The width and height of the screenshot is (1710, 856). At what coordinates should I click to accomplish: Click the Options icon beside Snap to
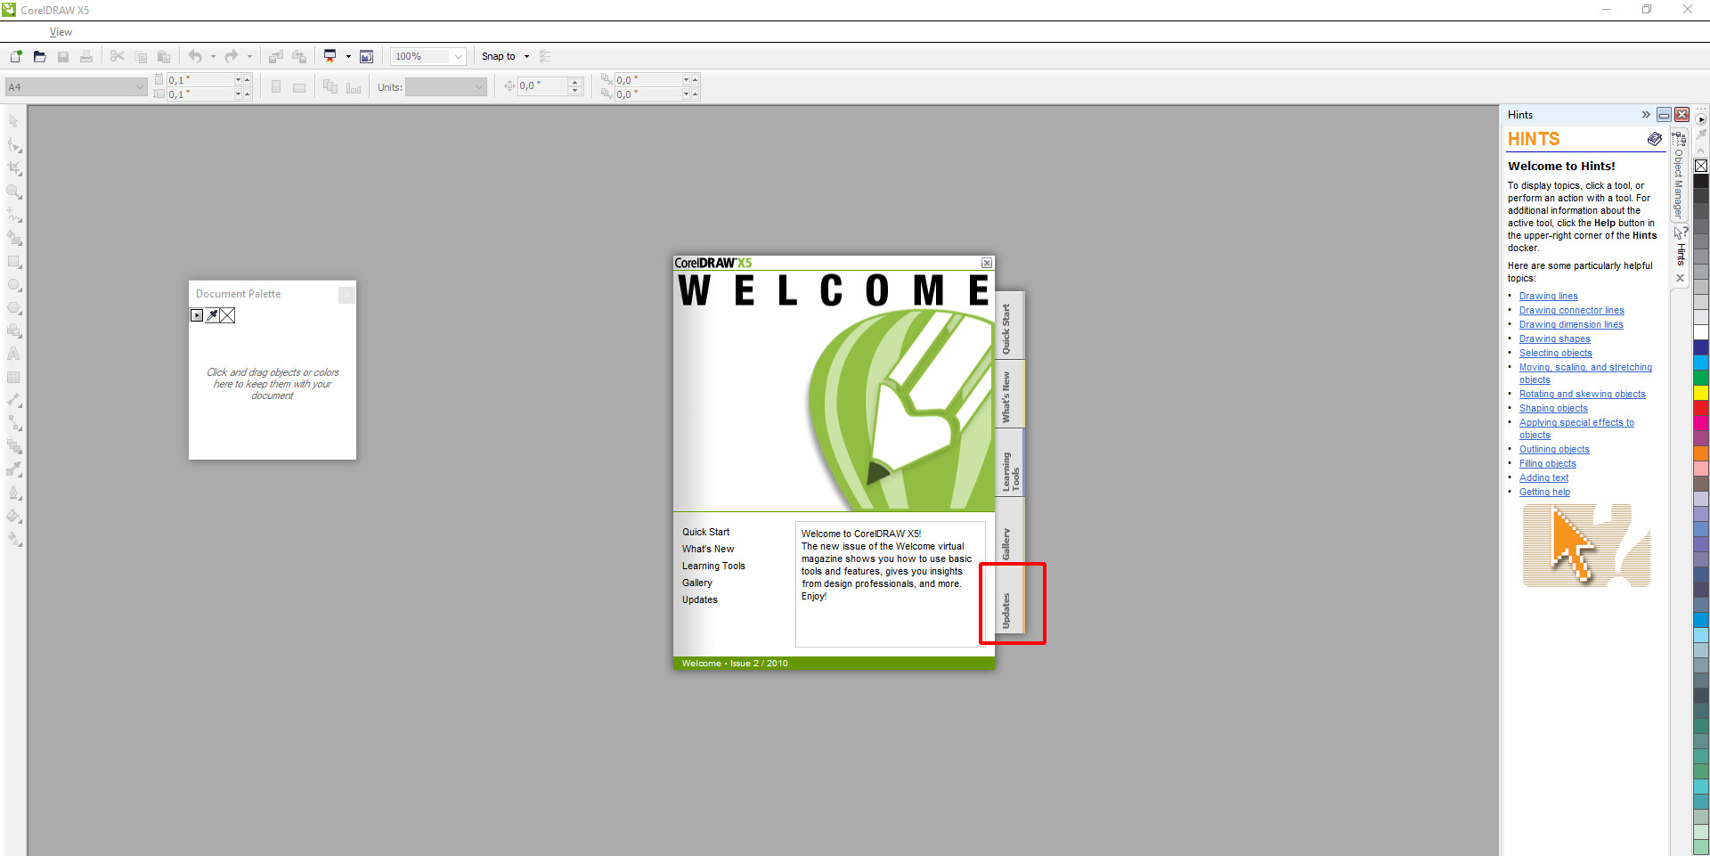545,56
